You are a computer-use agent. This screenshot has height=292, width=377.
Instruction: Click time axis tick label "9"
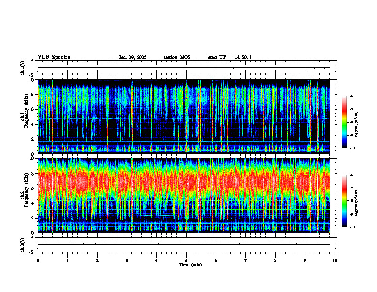coord(305,261)
